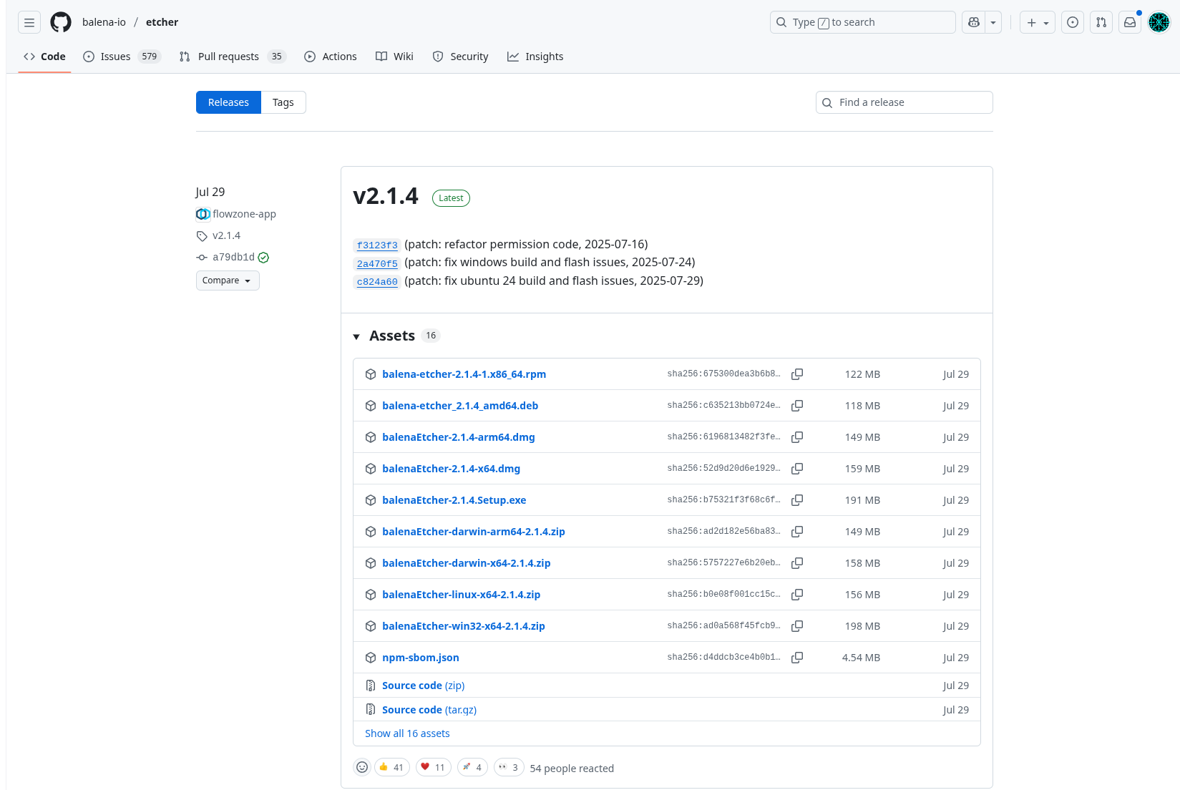Switch to the Tags tab
Image resolution: width=1180 pixels, height=790 pixels.
pos(283,102)
